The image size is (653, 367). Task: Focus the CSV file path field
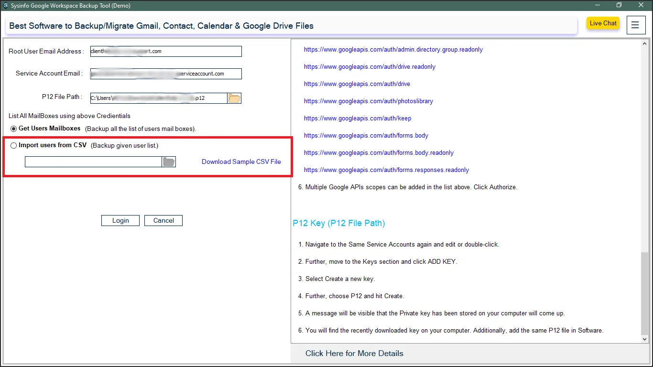point(93,162)
